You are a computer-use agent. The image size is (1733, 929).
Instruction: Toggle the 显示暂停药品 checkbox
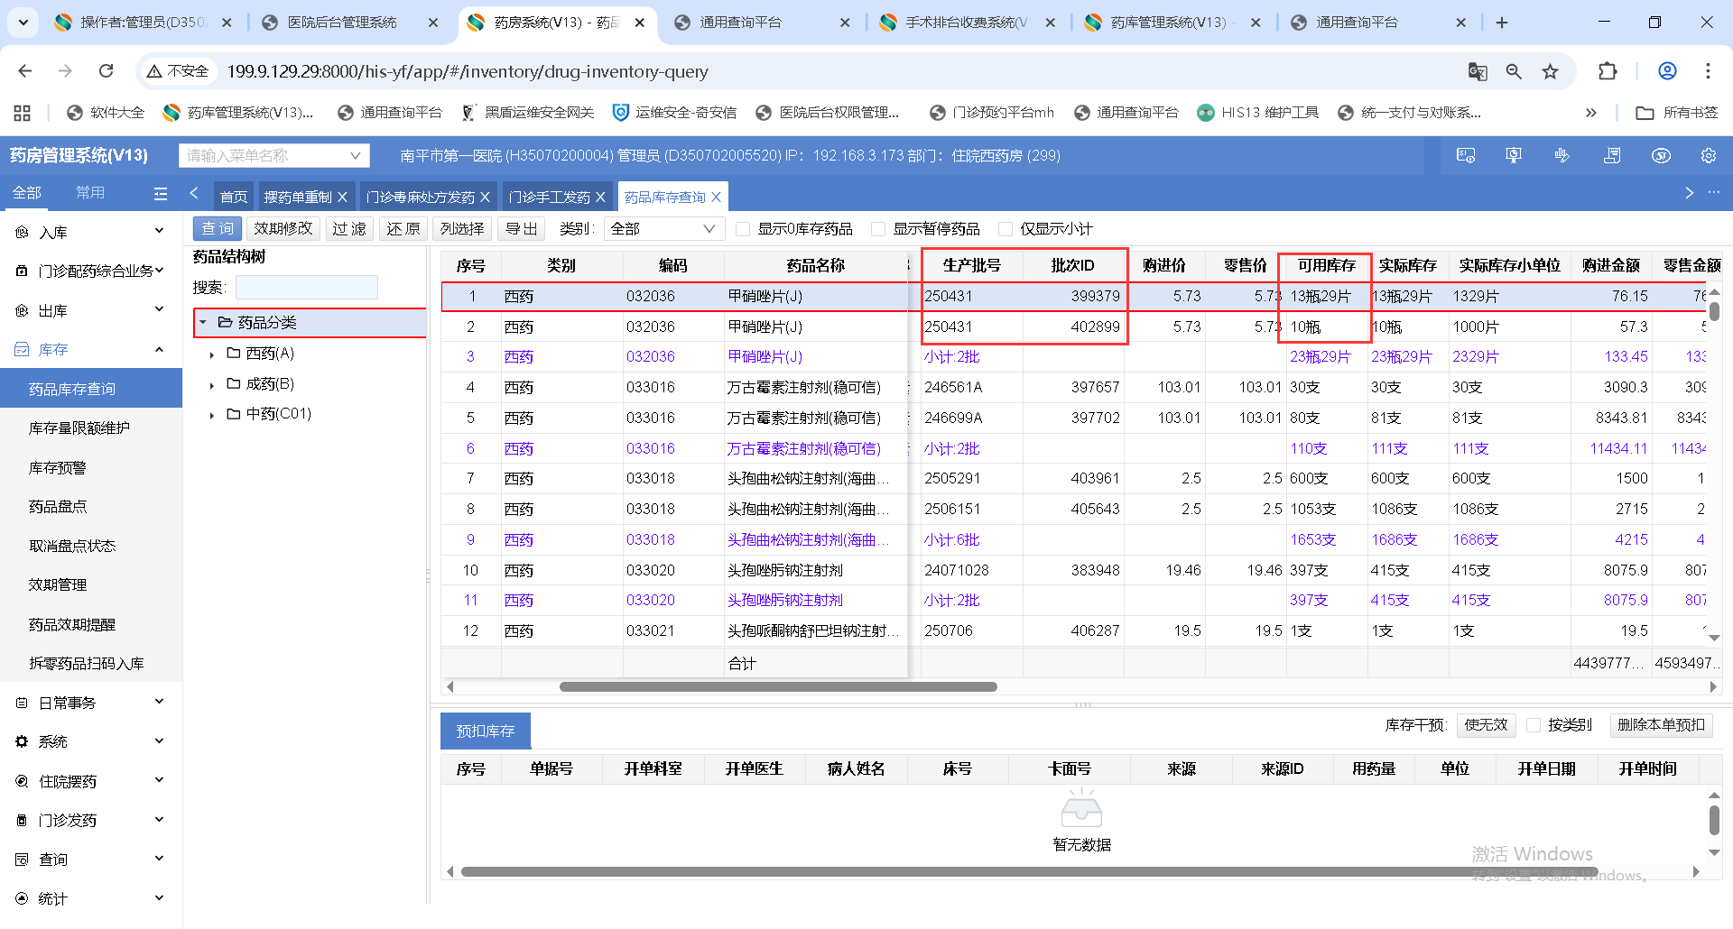(x=878, y=229)
